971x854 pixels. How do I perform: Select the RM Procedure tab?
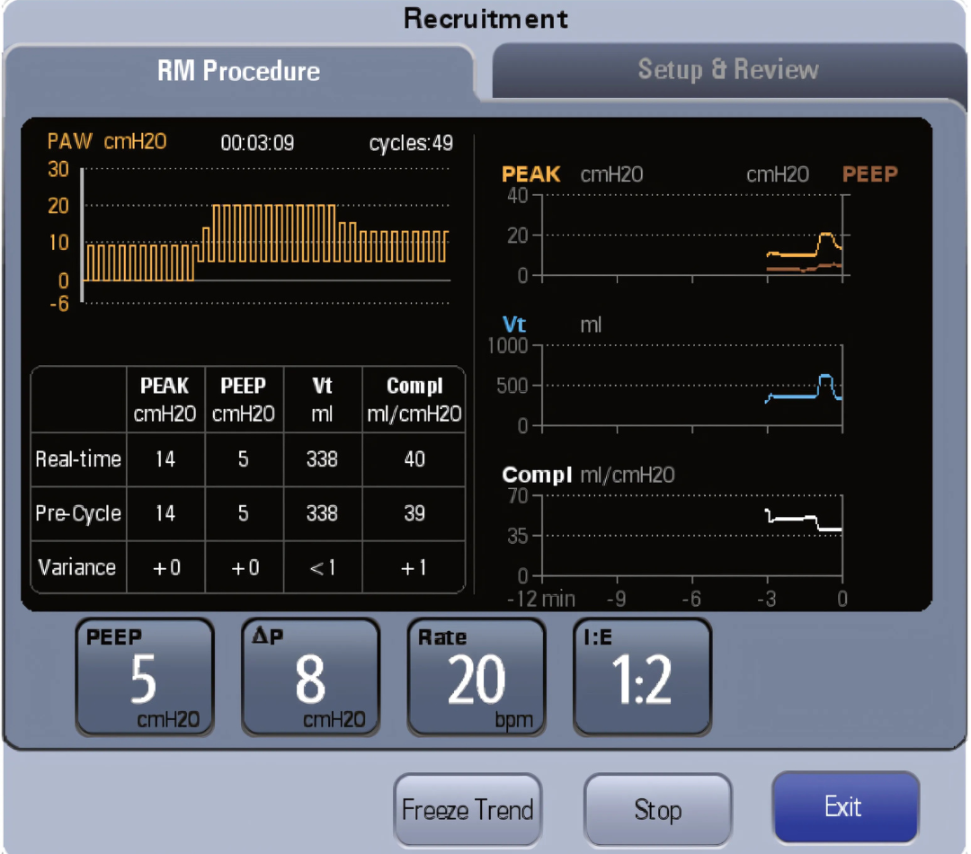click(238, 71)
